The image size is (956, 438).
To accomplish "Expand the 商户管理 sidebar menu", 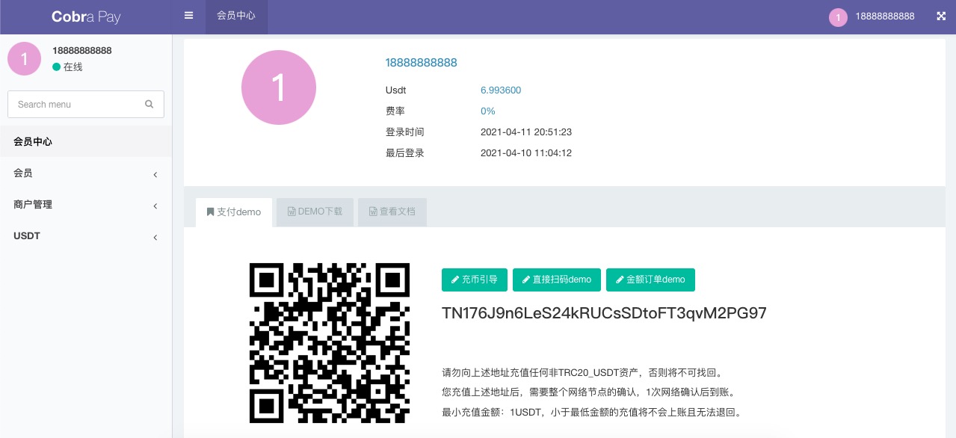I will pos(86,204).
